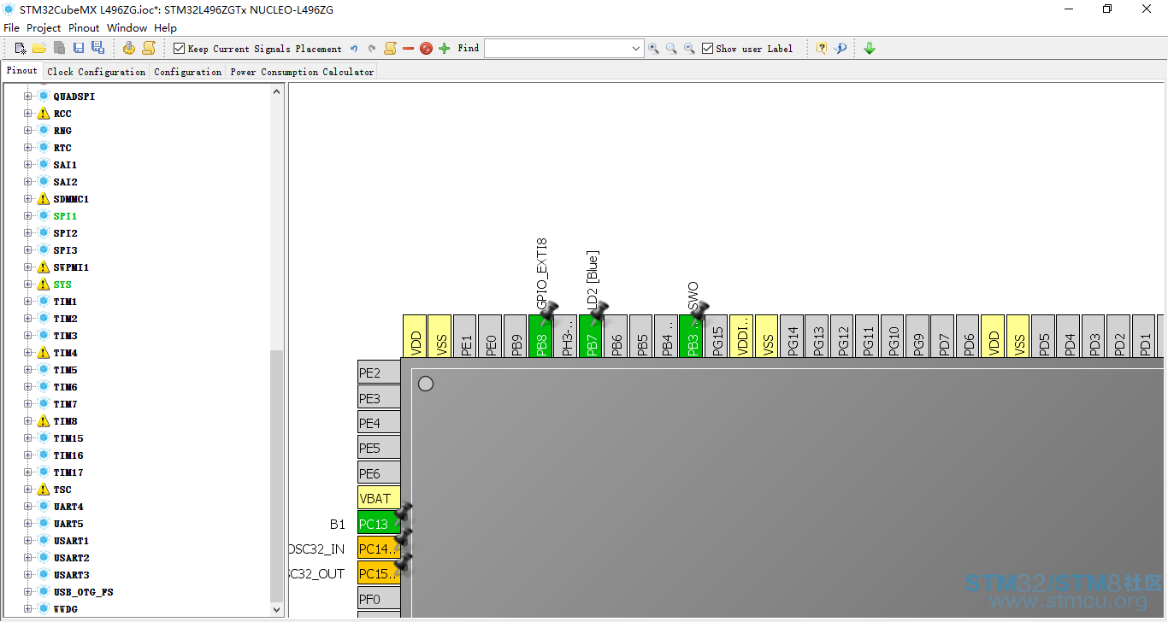
Task: Open the Power Consumption Calculator tab
Action: (x=302, y=73)
